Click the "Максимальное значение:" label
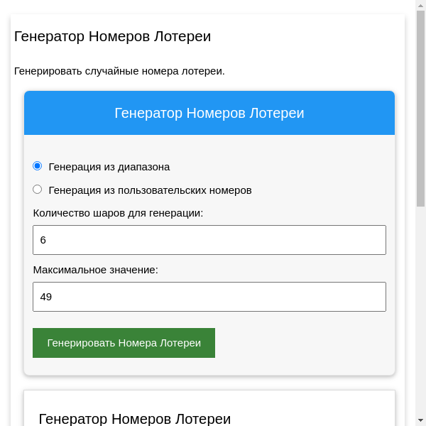Screen dimensions: 426x426 click(95, 270)
